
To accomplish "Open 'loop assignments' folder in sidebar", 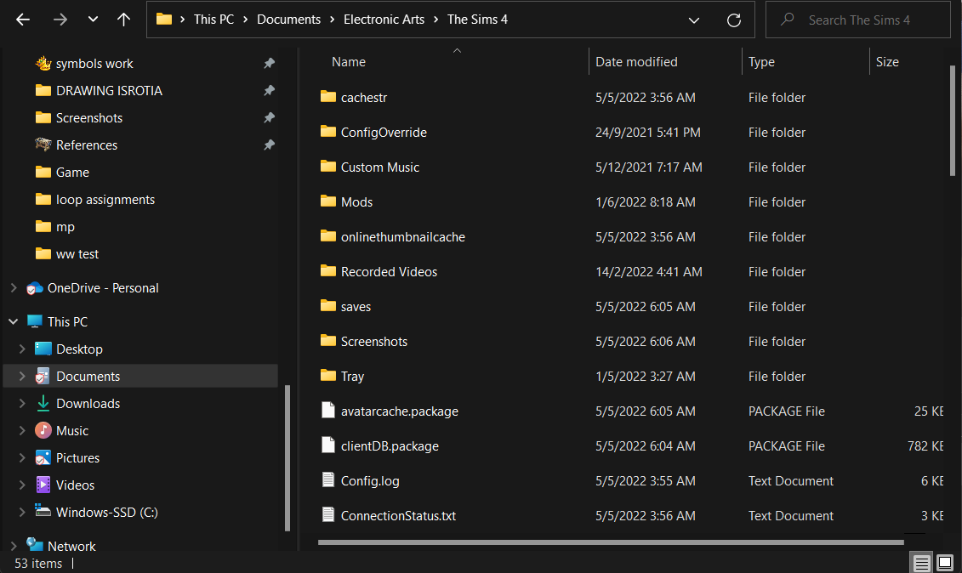I will 105,200.
